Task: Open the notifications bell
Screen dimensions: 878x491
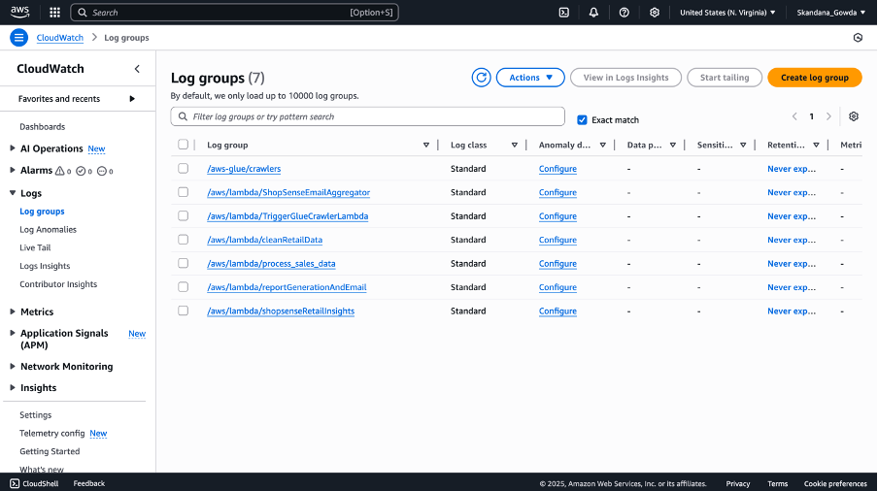Action: click(593, 13)
